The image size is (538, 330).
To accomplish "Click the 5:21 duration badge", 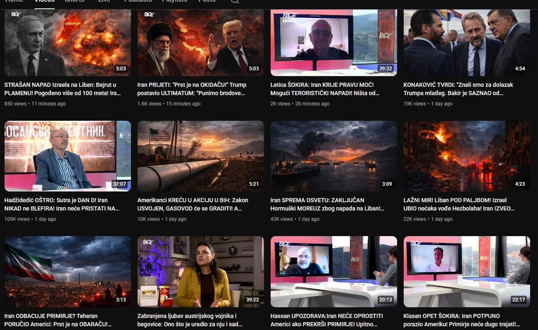I will point(254,184).
